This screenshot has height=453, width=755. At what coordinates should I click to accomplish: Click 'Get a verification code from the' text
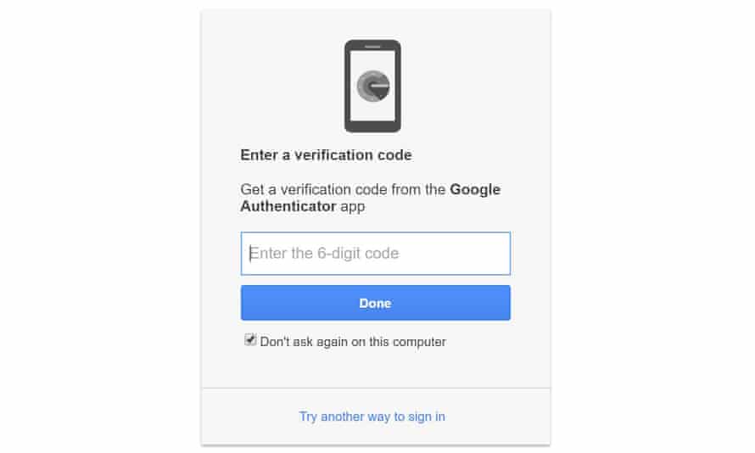click(x=343, y=190)
